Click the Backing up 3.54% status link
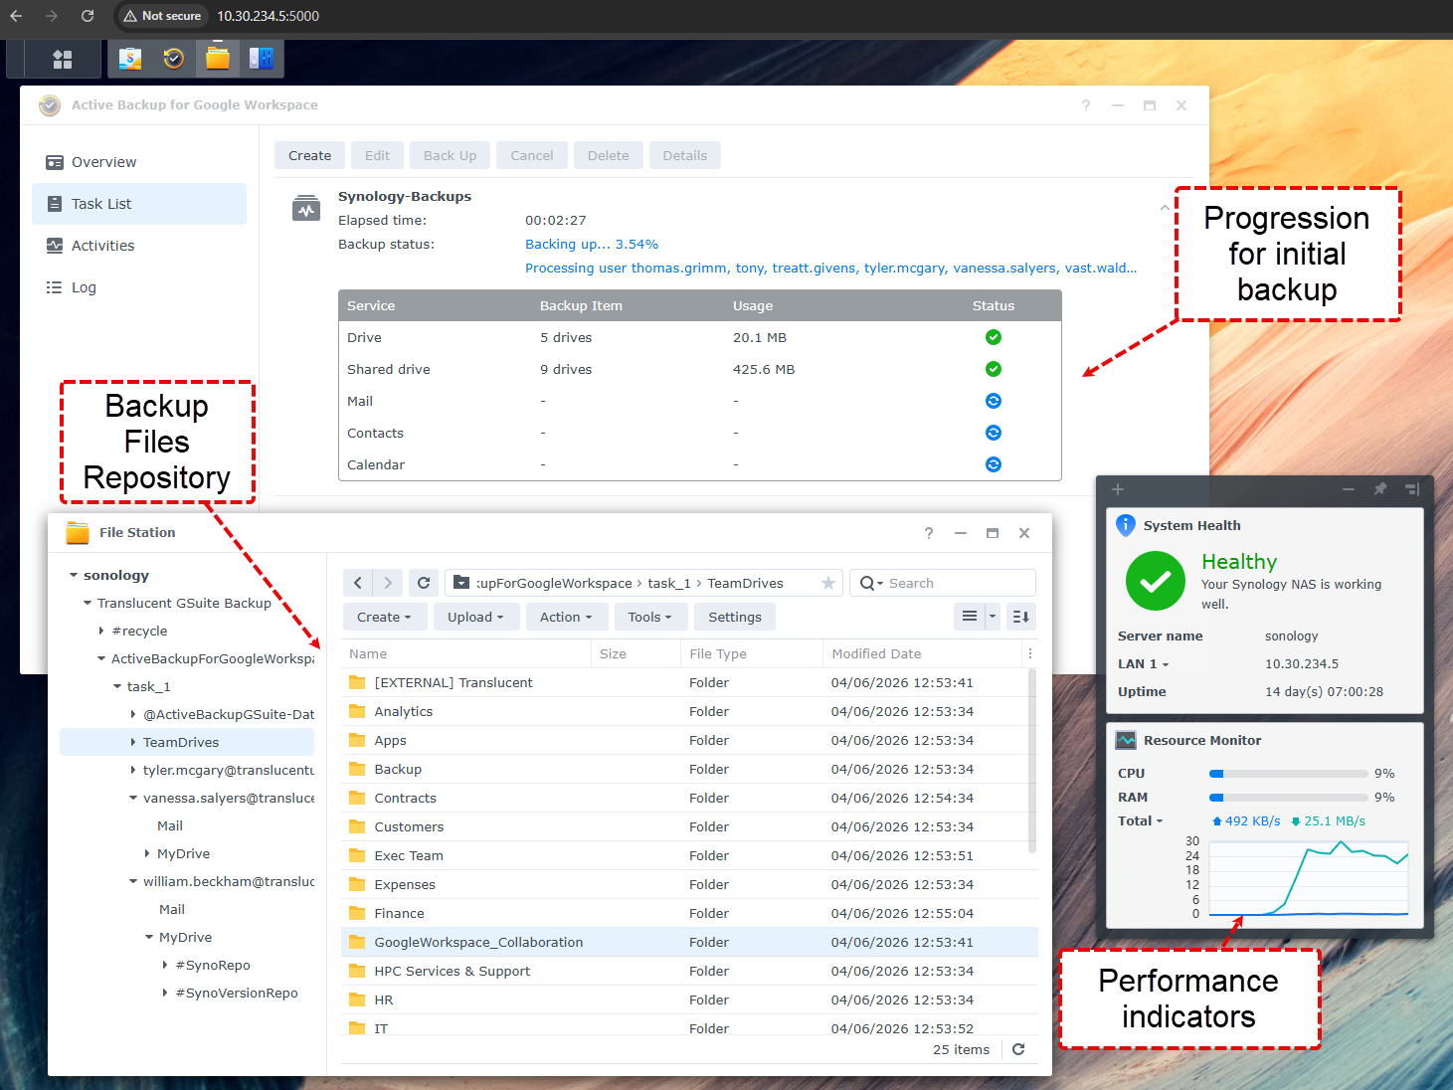1453x1090 pixels. pos(592,244)
